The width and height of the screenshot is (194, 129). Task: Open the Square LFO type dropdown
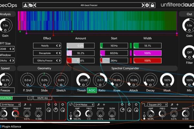[x=157, y=104]
